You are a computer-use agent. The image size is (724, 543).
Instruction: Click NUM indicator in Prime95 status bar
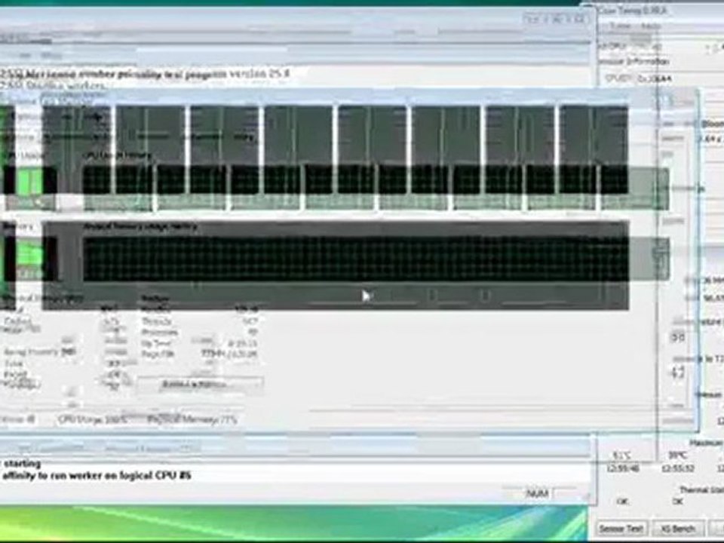click(x=537, y=493)
